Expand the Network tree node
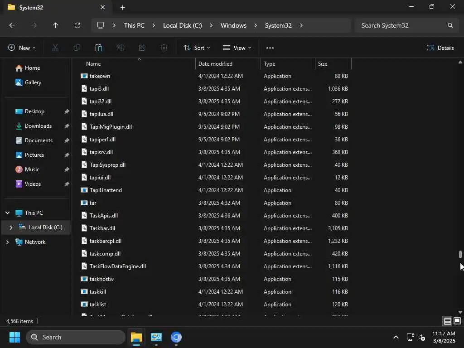 (7, 242)
